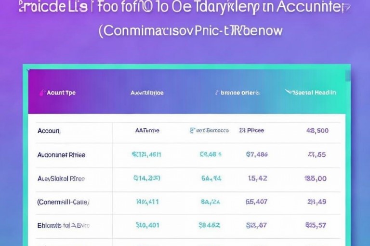370x246 pixels.
Task: Click the faint icon after the Accunnter title
Action: 347,8
